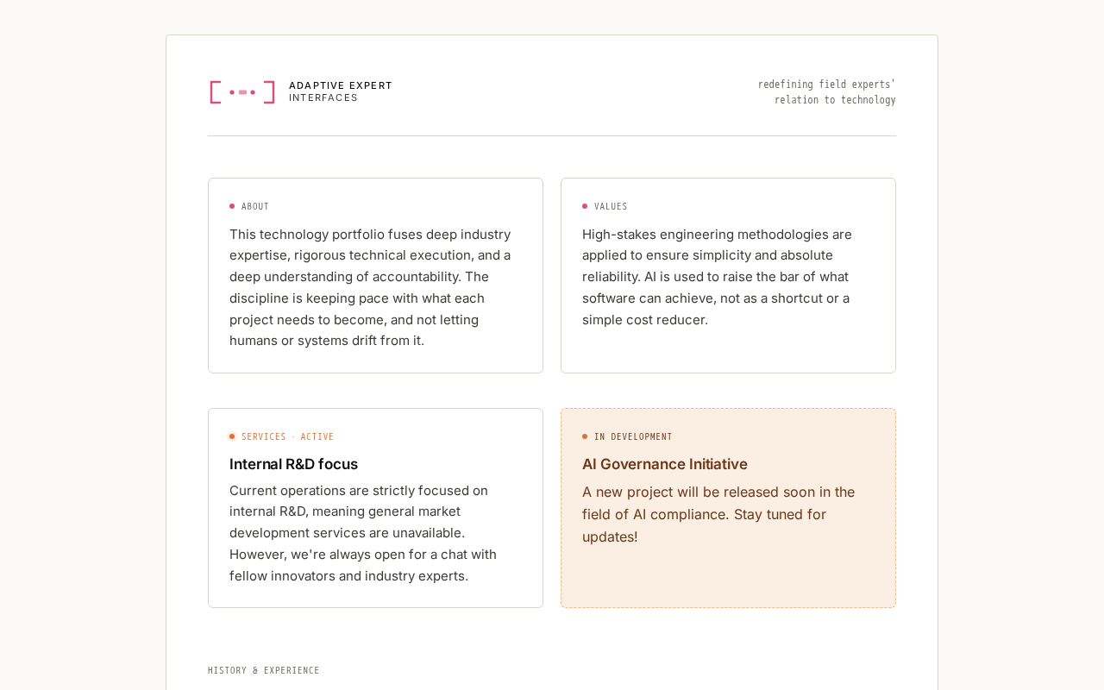
Task: Select the VALUES section label
Action: pos(611,207)
